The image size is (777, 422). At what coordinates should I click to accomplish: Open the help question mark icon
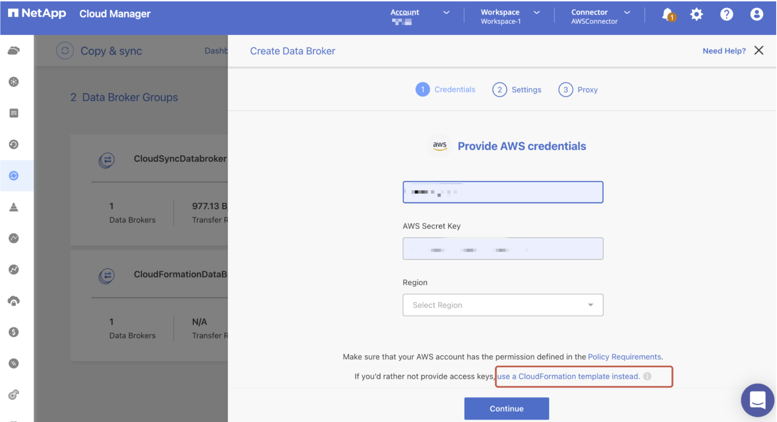point(726,15)
